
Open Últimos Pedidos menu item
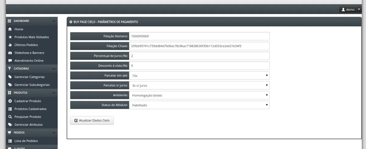coord(26,45)
